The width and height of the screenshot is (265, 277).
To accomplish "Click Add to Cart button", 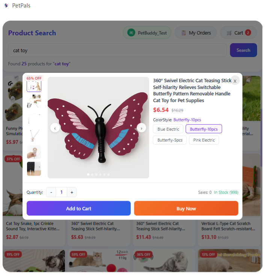I will tap(78, 209).
